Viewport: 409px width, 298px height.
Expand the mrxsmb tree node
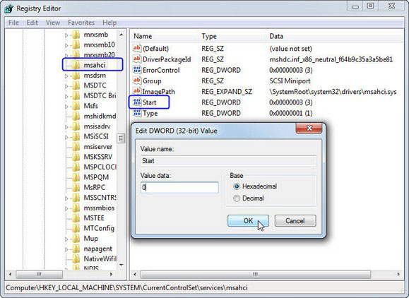coord(66,35)
